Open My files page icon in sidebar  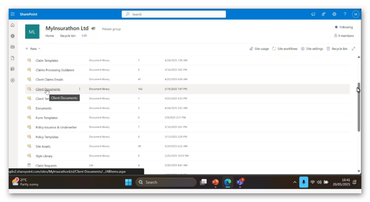(x=13, y=58)
